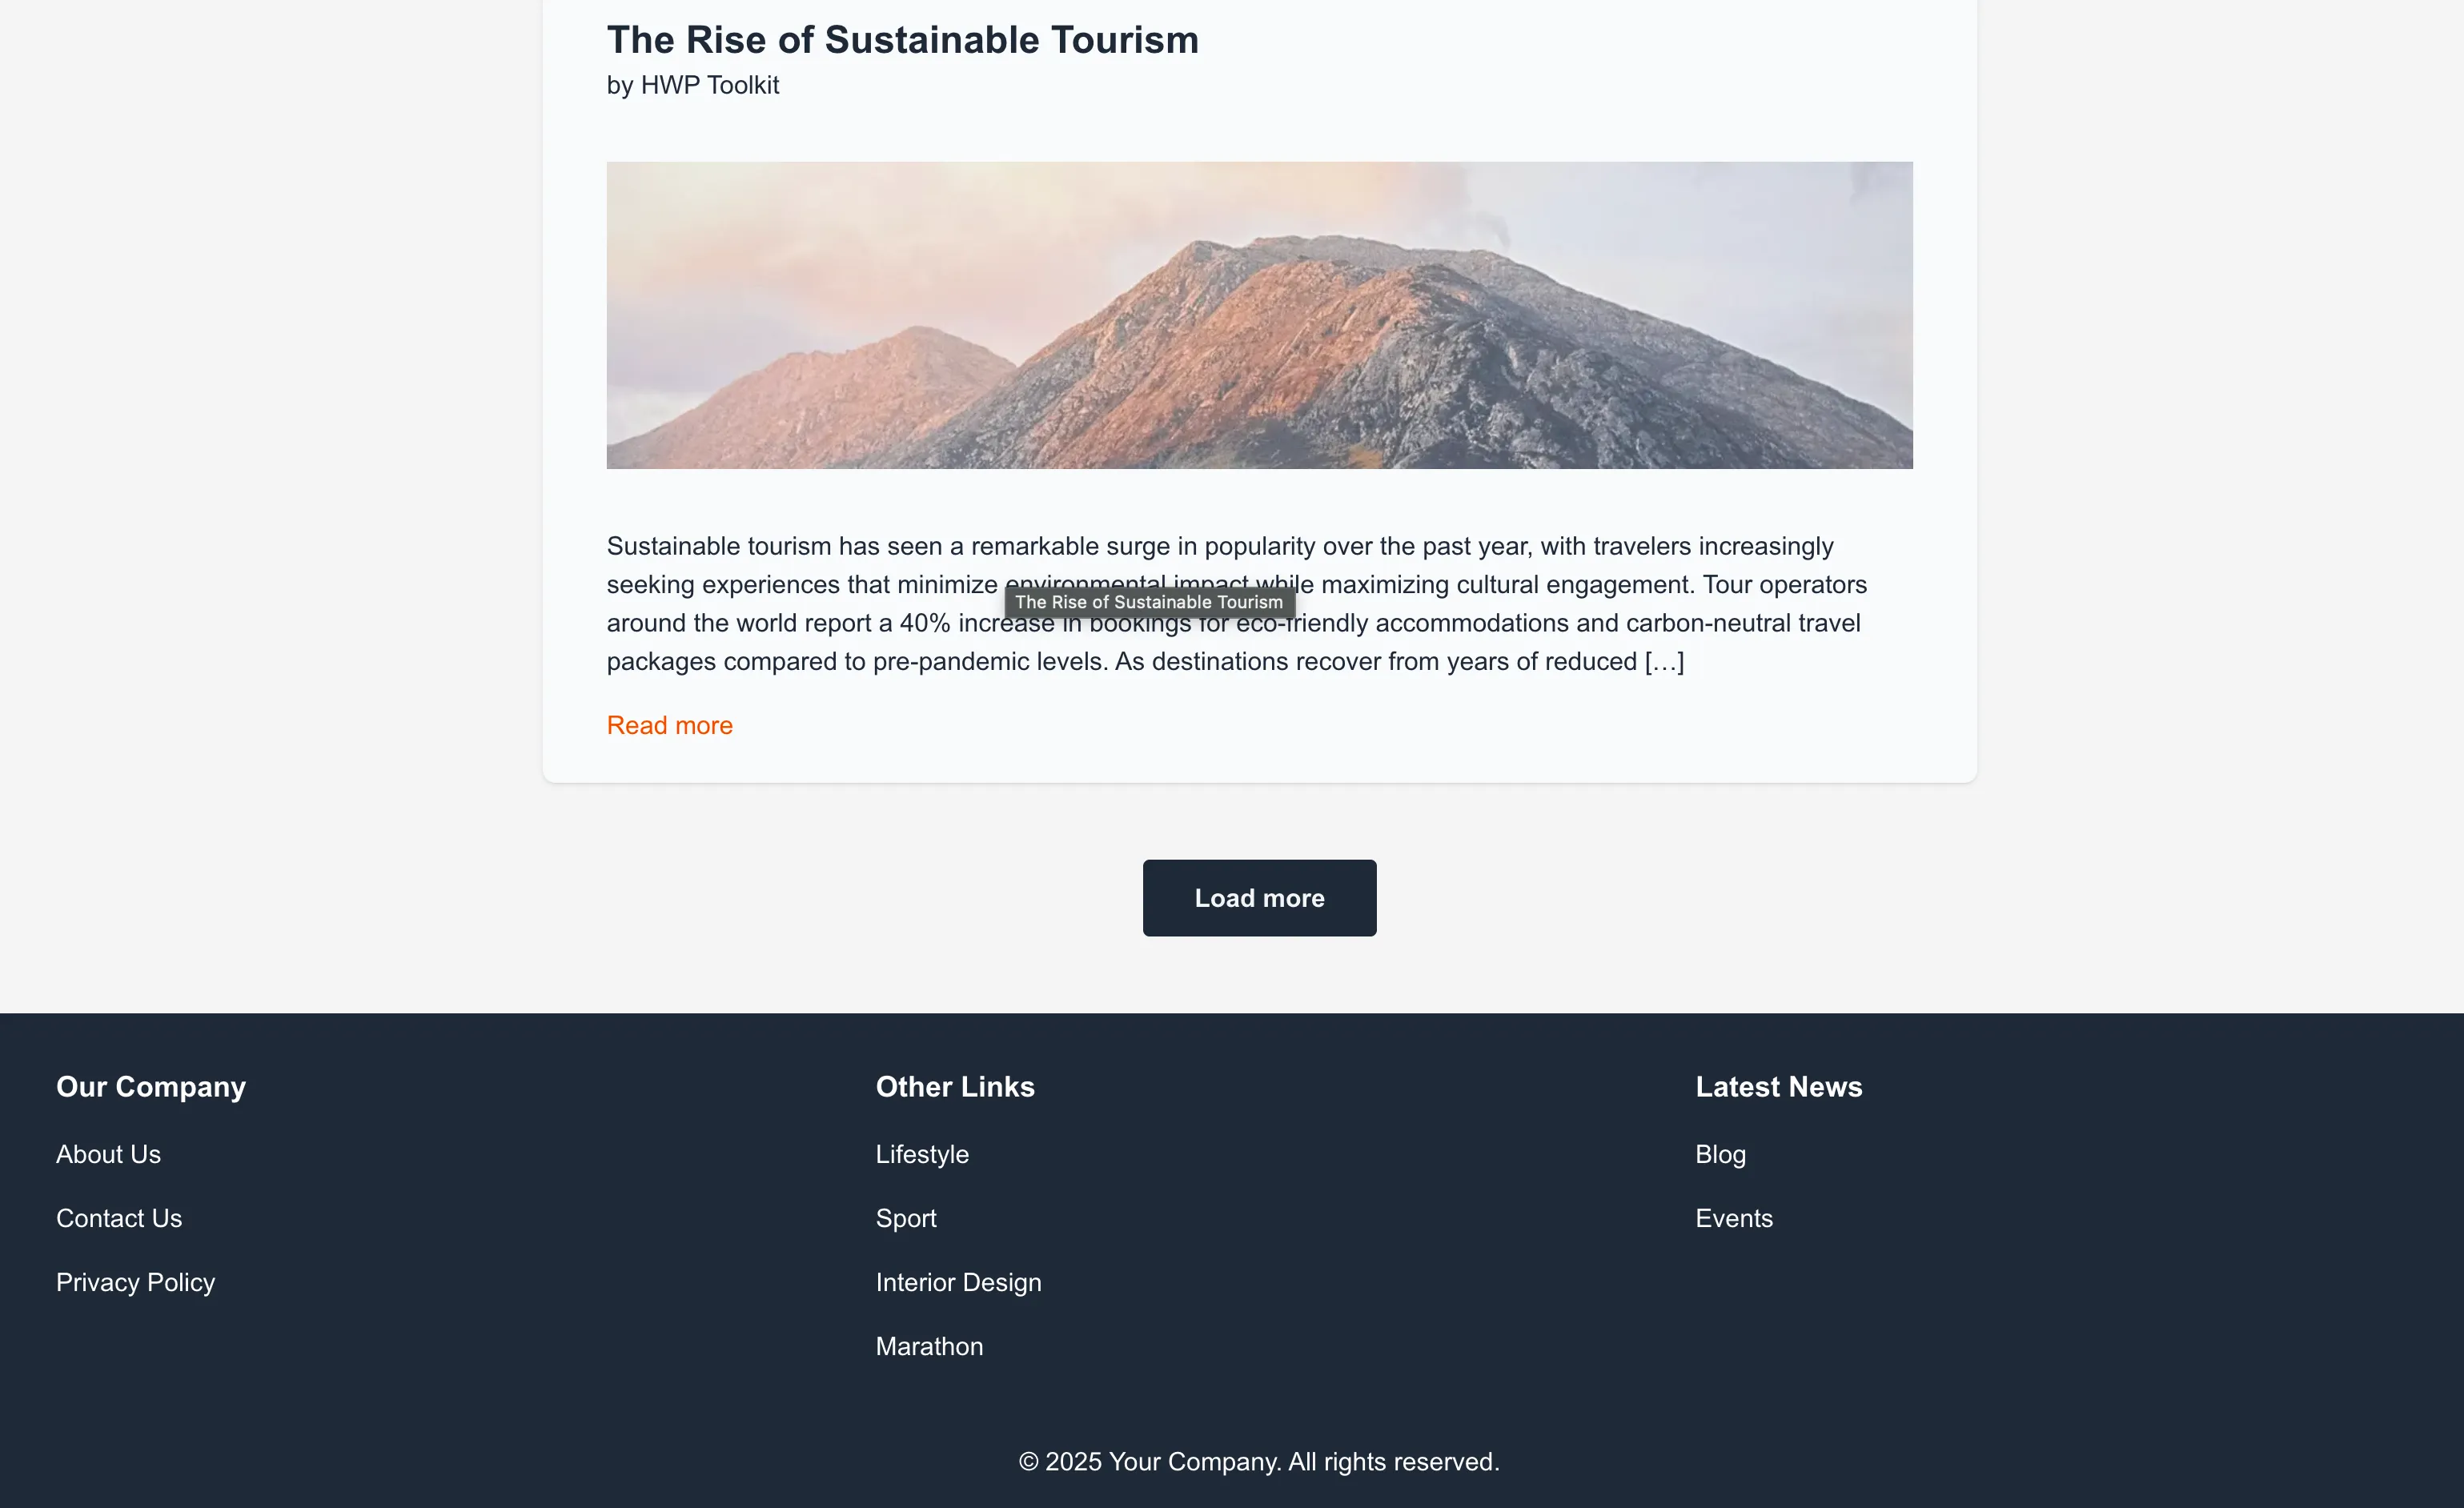Image resolution: width=2464 pixels, height=1508 pixels.
Task: Click the Other Links footer heading
Action: tap(955, 1086)
